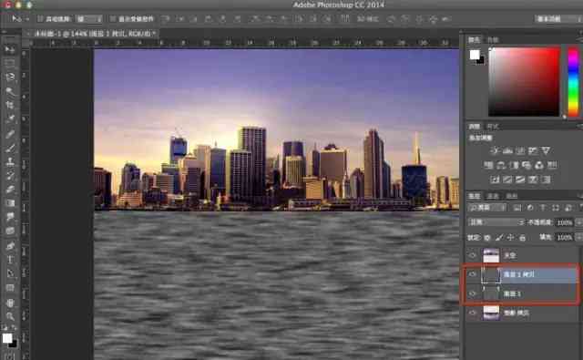Open the layer filter kind dropdown

click(487, 208)
